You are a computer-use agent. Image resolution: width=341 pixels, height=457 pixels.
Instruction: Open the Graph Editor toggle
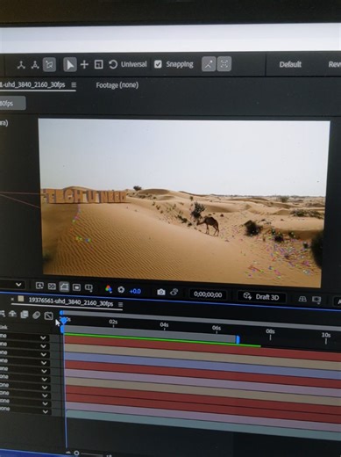(x=48, y=316)
